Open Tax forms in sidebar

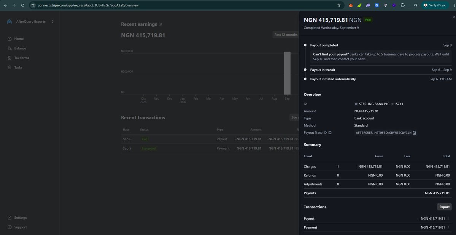[x=22, y=58]
